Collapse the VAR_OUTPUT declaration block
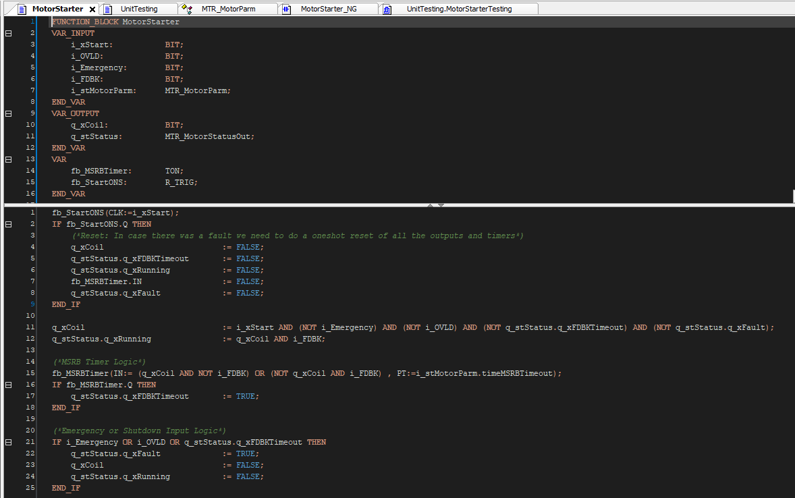Image resolution: width=795 pixels, height=498 pixels. coord(8,113)
